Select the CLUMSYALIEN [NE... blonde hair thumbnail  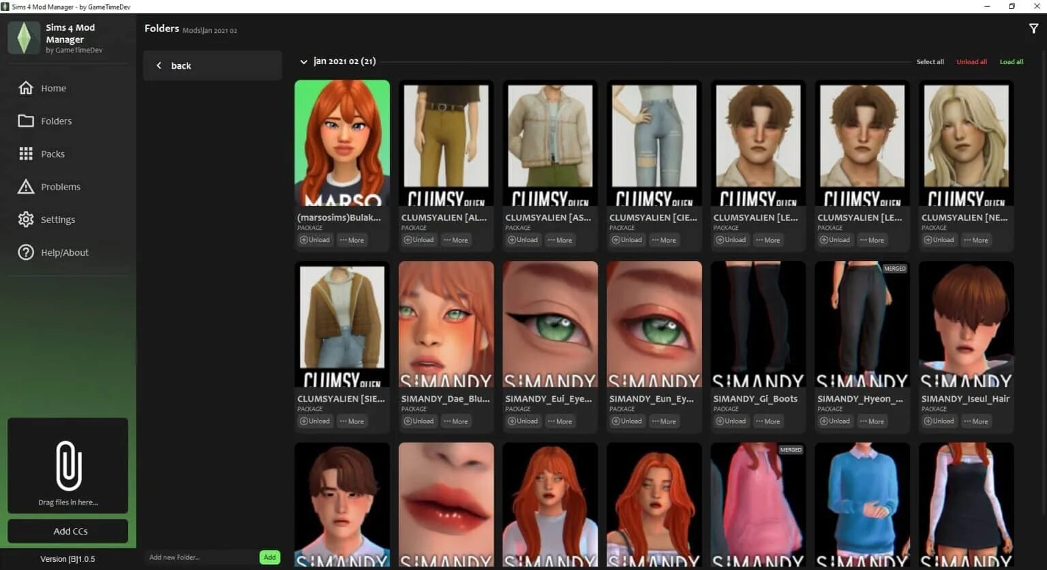(967, 143)
